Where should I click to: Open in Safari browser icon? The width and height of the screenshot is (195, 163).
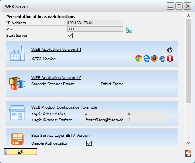[162, 59]
